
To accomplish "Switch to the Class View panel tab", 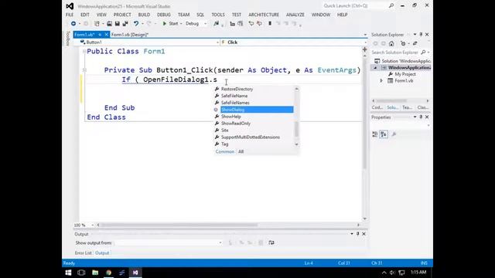I will (x=423, y=107).
